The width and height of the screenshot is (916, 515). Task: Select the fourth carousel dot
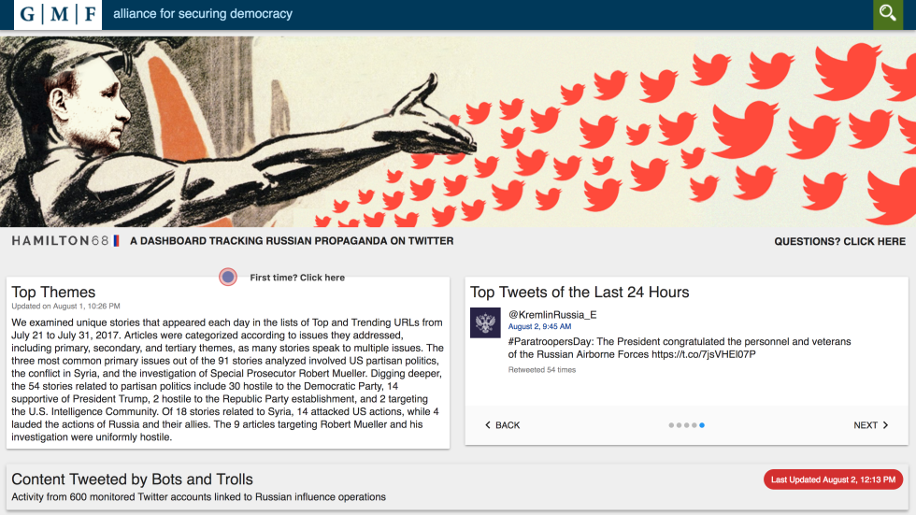tap(694, 425)
